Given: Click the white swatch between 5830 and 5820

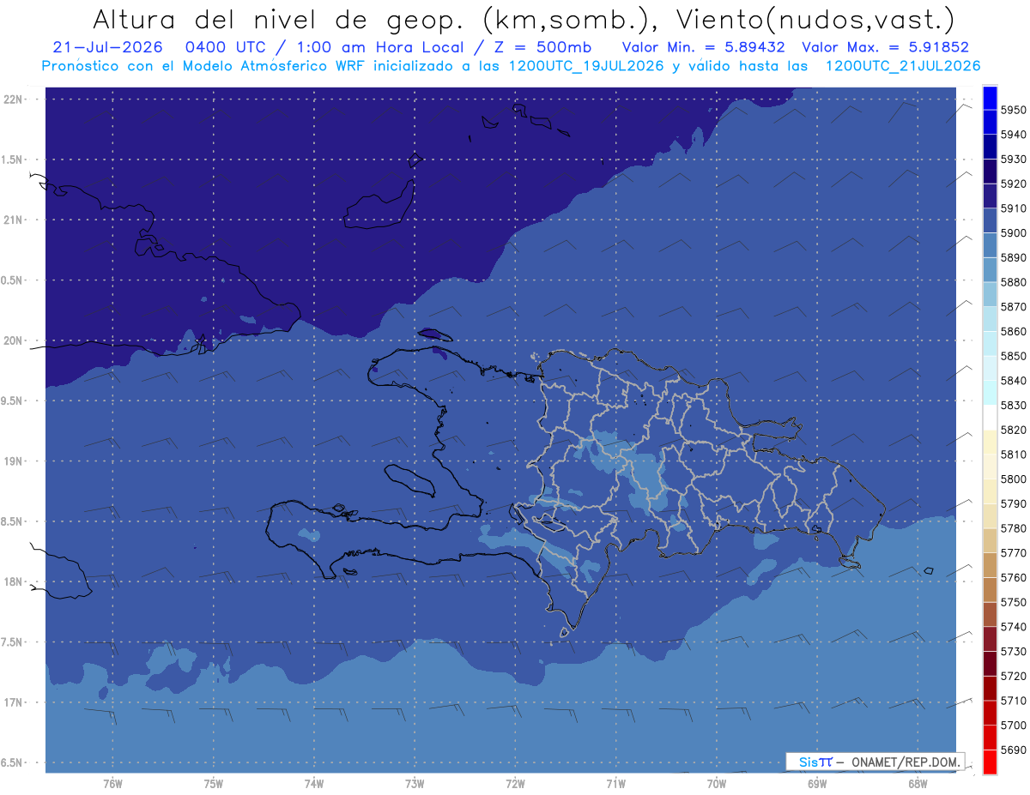Looking at the screenshot, I should [990, 418].
